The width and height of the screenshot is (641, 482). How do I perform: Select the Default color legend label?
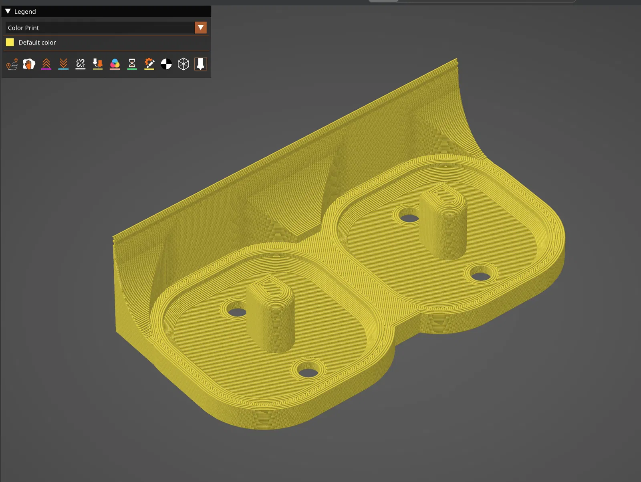coord(37,42)
